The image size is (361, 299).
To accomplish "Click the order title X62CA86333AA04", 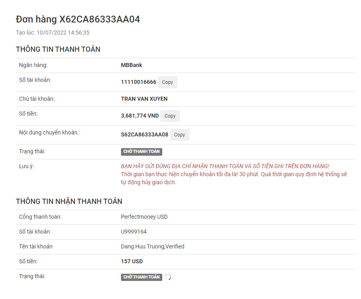I will click(78, 19).
